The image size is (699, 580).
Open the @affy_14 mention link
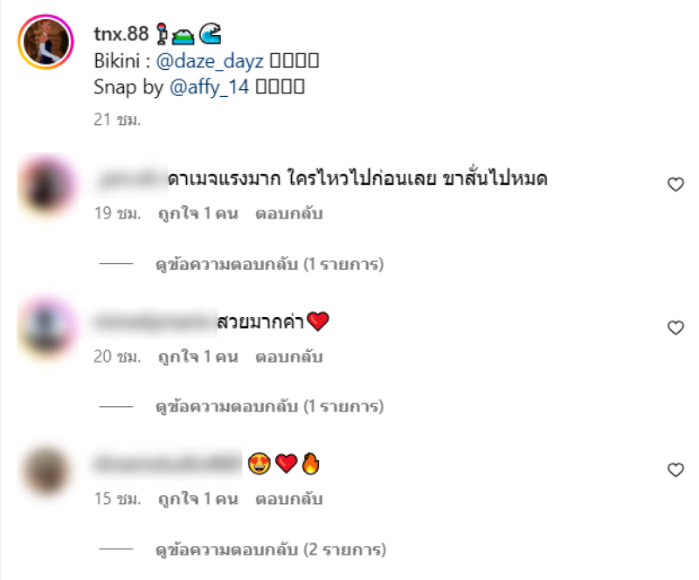209,87
